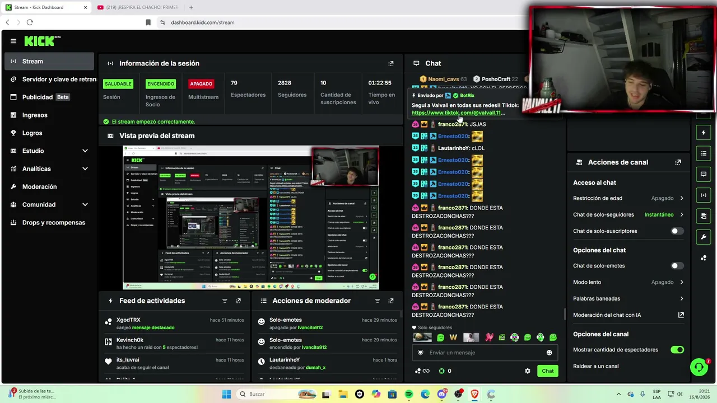This screenshot has height=403, width=717.
Task: Open Servidor y clave de retransmisión page
Action: tap(49, 79)
